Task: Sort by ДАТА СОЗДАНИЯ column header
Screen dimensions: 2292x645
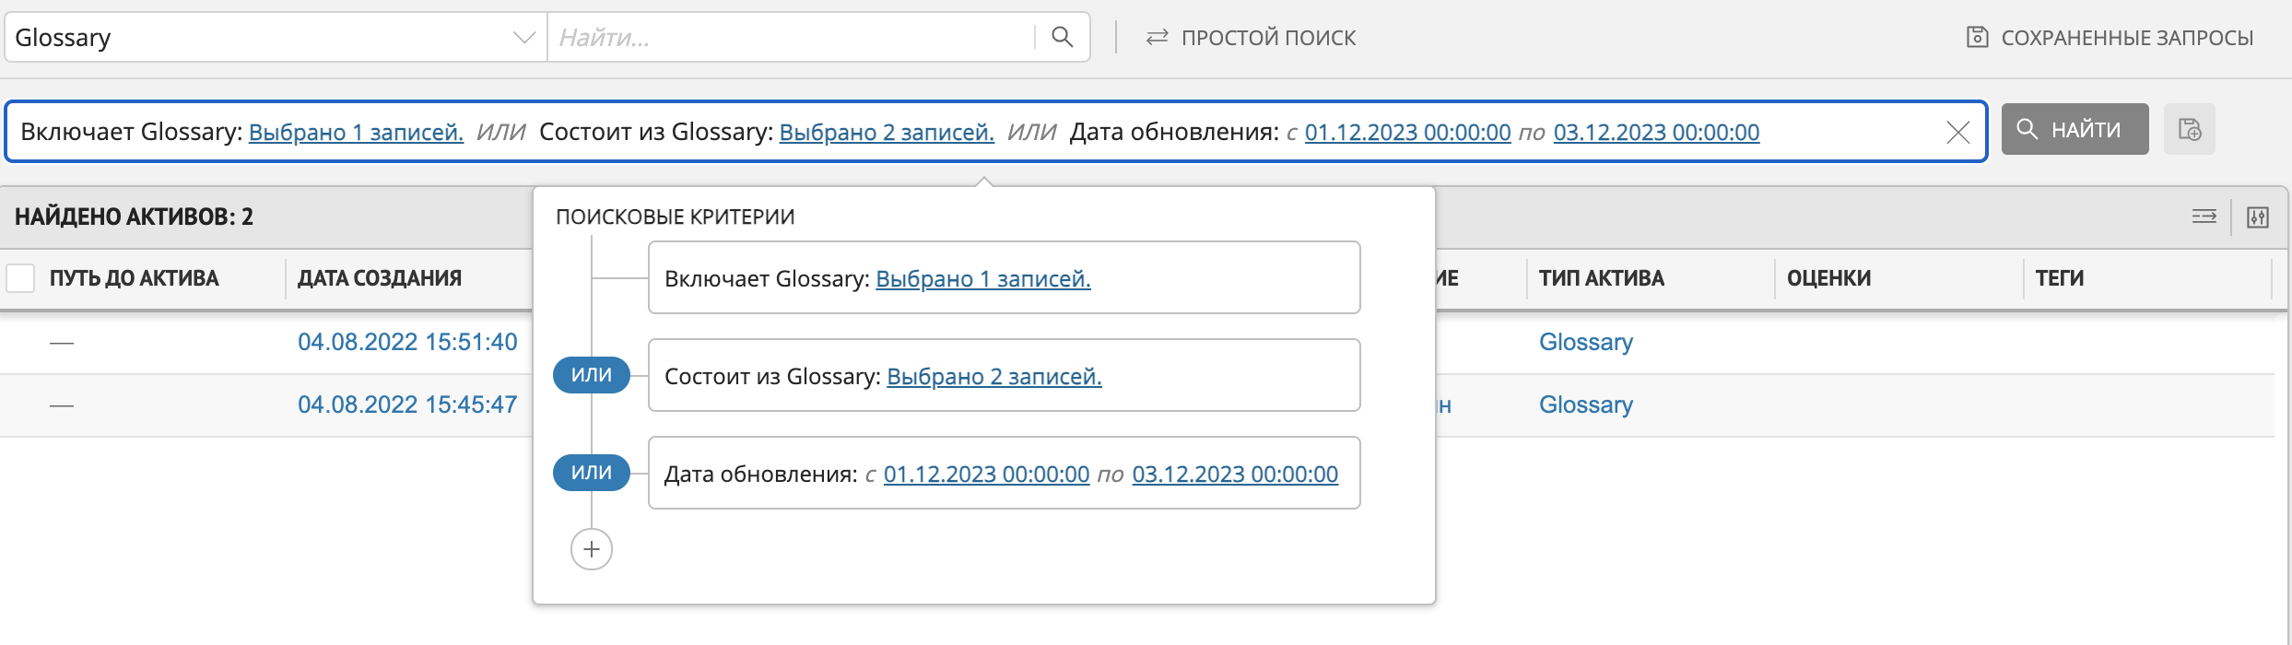Action: coord(380,278)
